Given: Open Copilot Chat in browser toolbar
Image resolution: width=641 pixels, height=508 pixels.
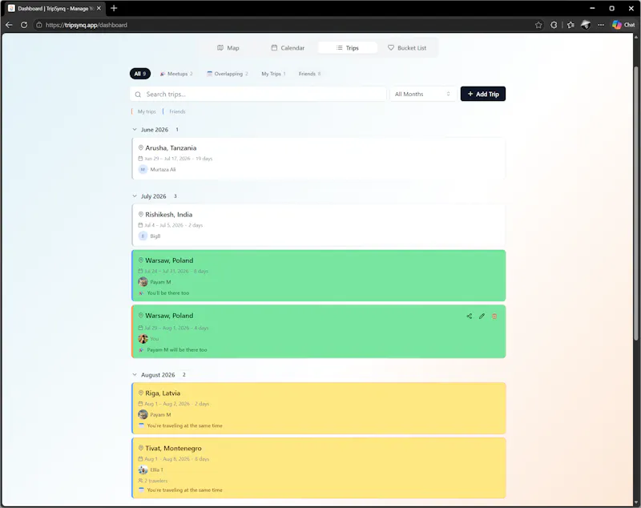Looking at the screenshot, I should (x=623, y=25).
